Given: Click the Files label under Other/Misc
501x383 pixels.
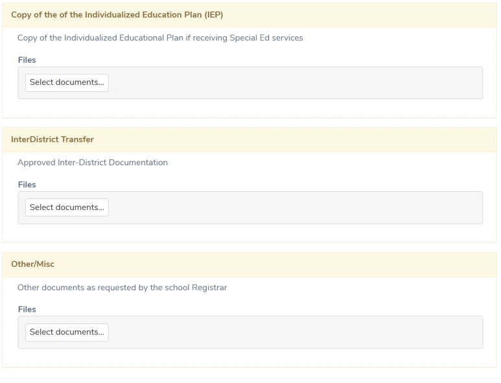Looking at the screenshot, I should (27, 309).
